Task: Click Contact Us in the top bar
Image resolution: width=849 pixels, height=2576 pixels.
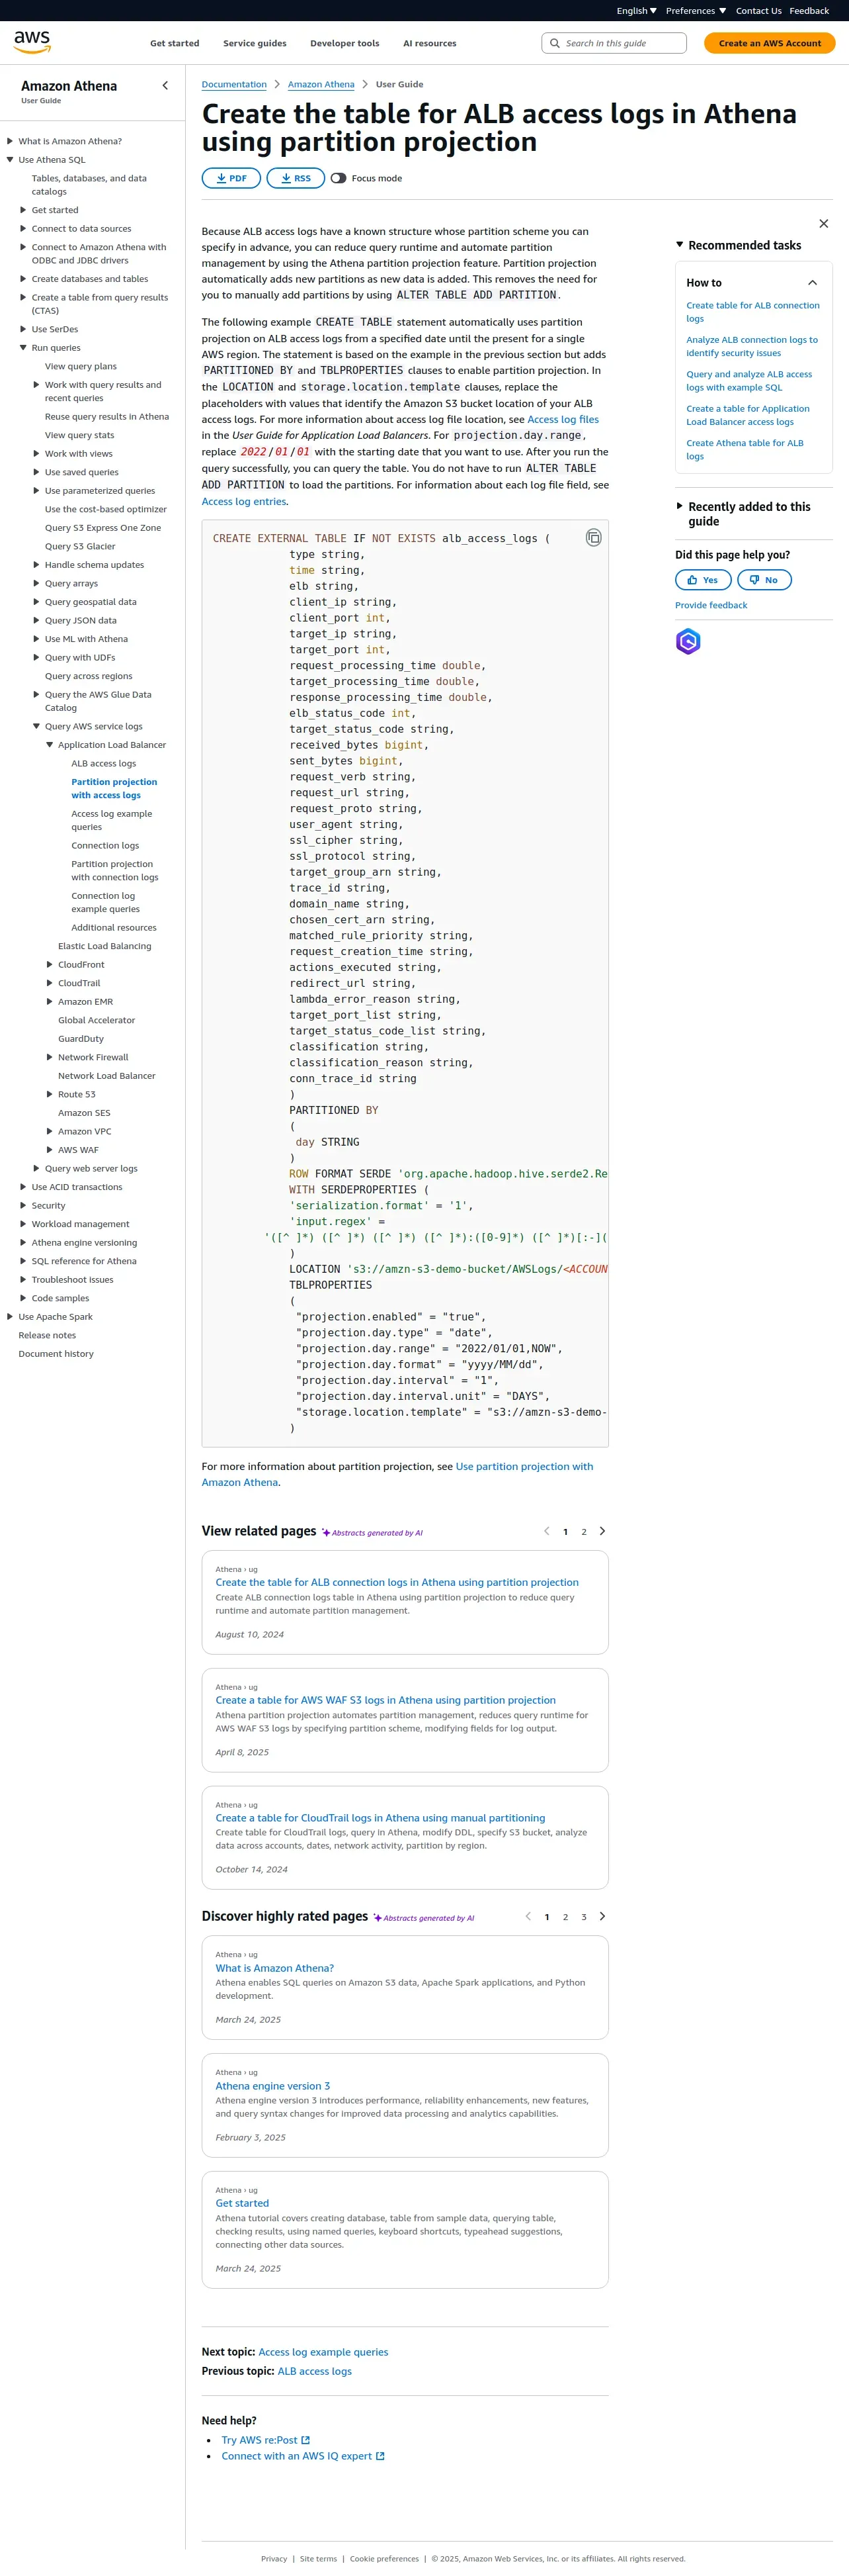Action: 758,11
